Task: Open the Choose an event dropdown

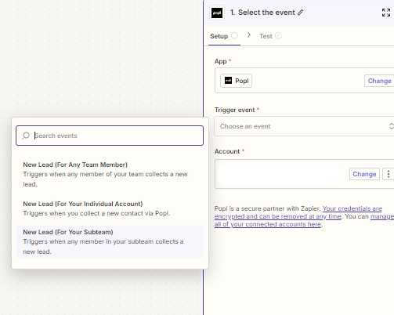Action: [304, 126]
